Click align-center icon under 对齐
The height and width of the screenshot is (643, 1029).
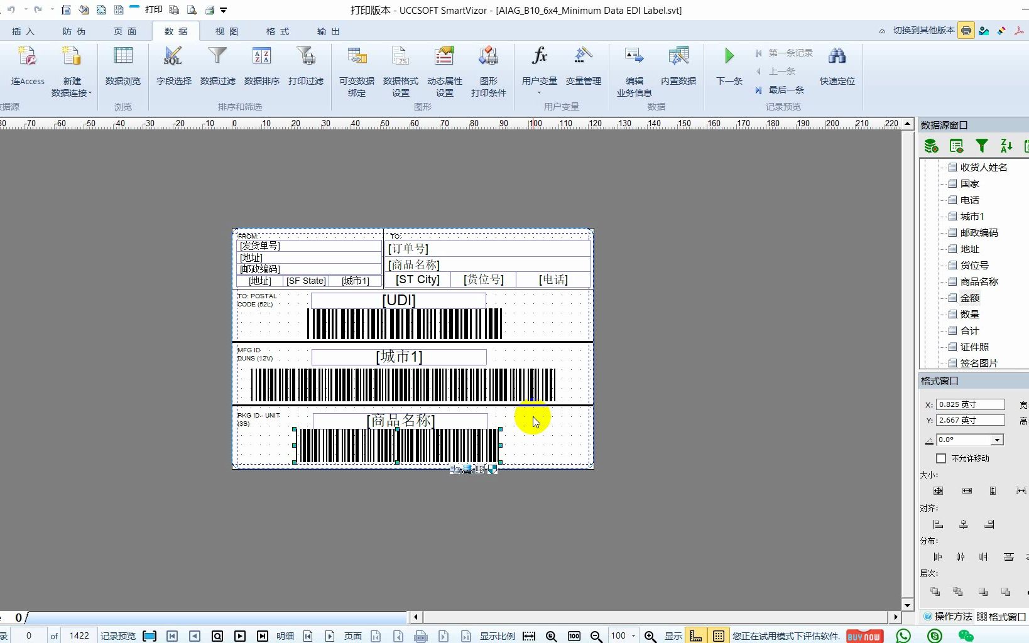[x=964, y=524]
